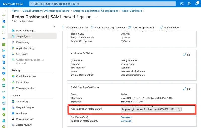Click the Attributes & Claims heading

82,53
